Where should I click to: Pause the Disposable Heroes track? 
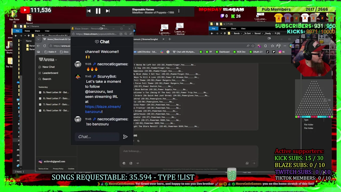[x=98, y=11]
